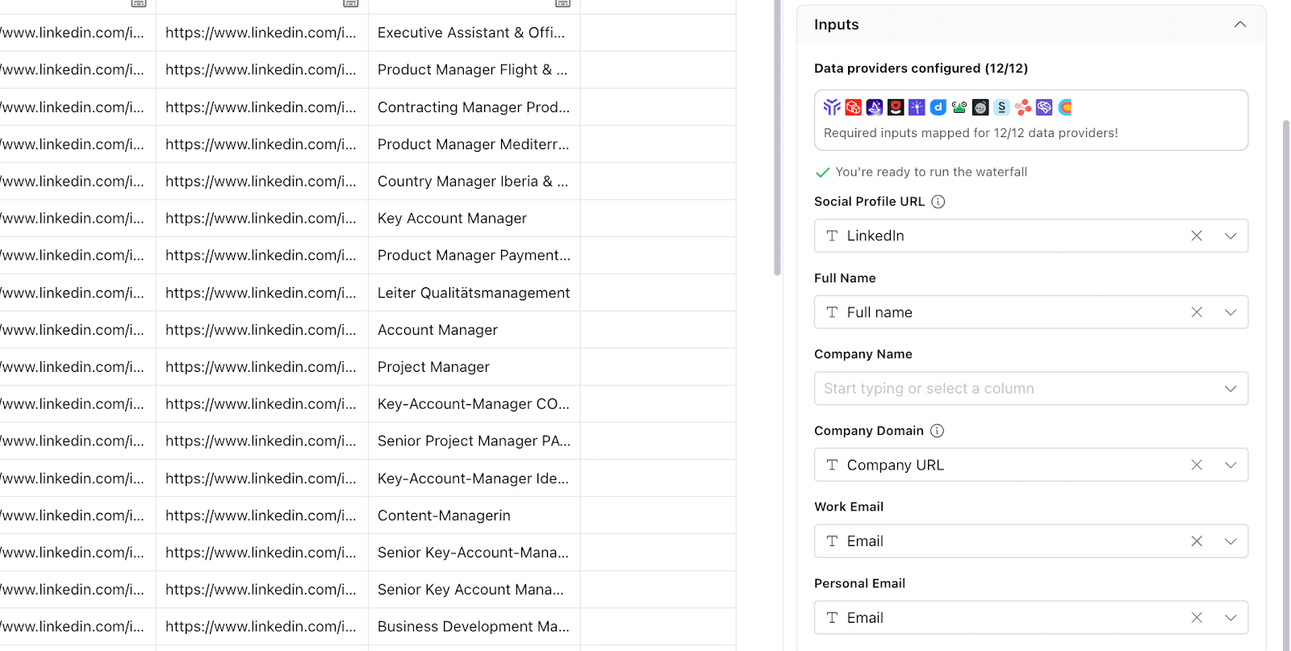Click the blue 'd' data provider icon
The height and width of the screenshot is (651, 1291).
pos(938,107)
